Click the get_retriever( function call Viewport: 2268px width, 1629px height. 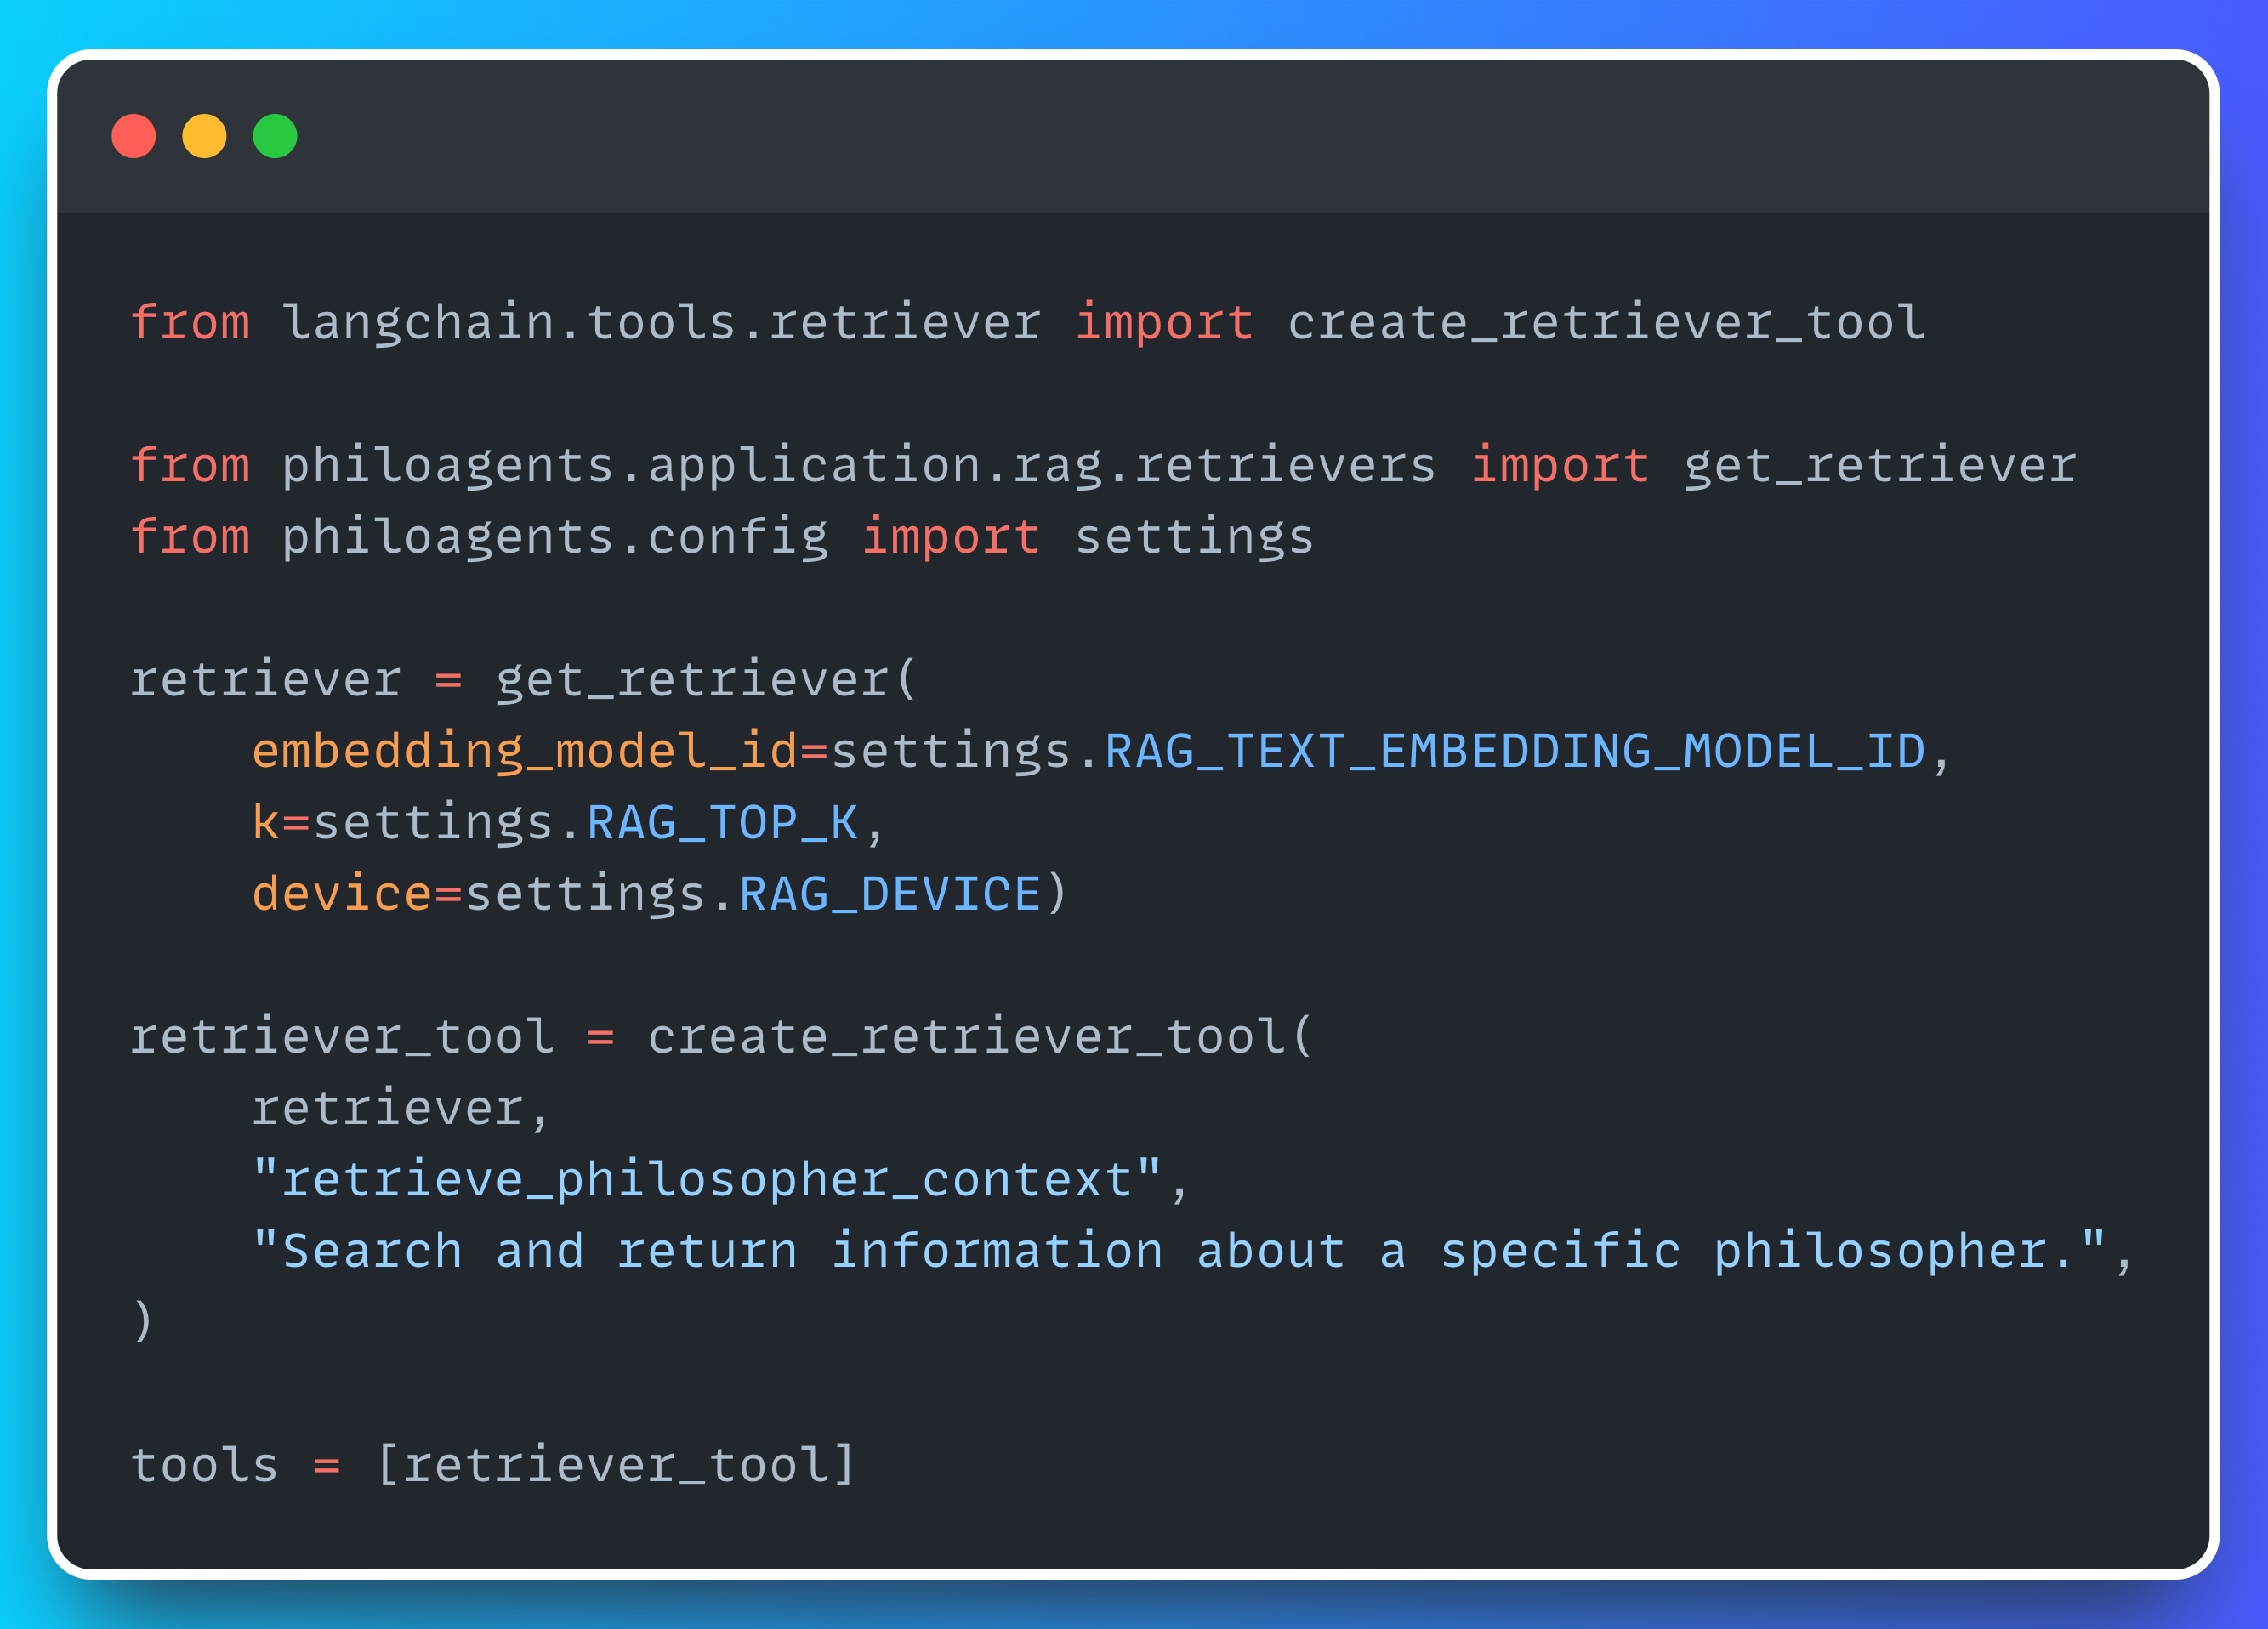point(706,679)
